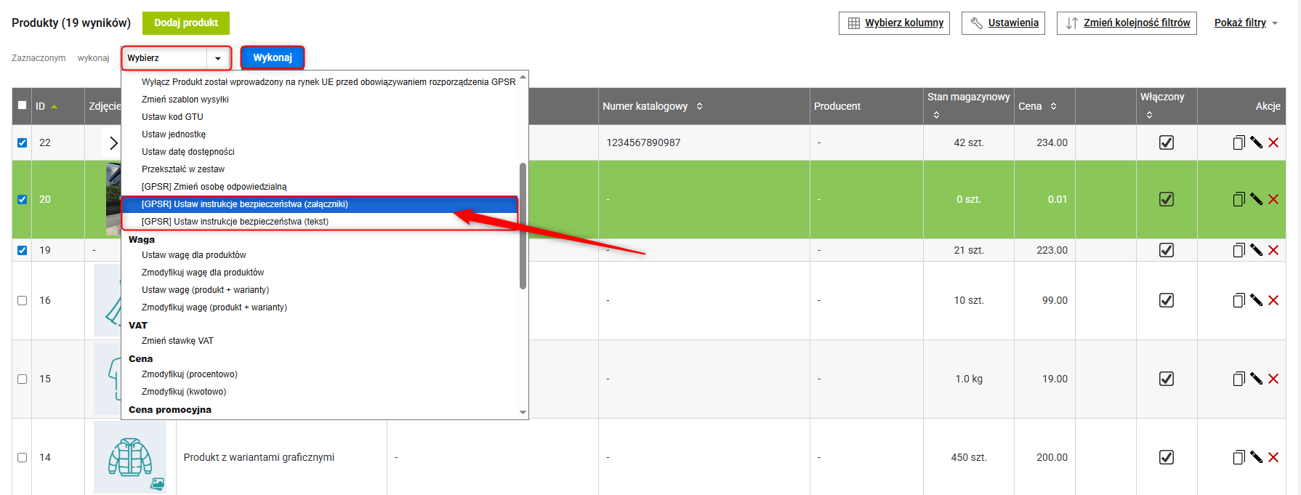The height and width of the screenshot is (495, 1301).
Task: Click the red X delete icon for product 20
Action: (1273, 199)
